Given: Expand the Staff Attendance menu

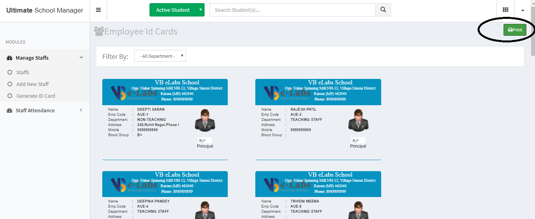Looking at the screenshot, I should (x=45, y=110).
